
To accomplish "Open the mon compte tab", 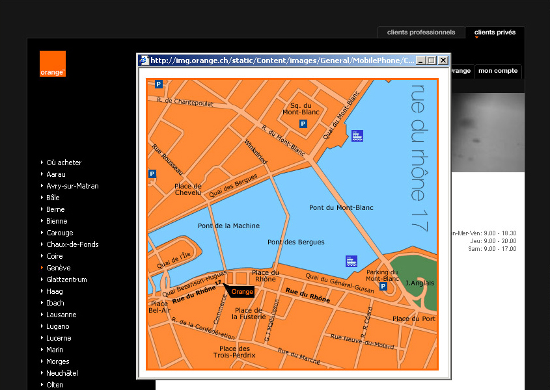I will coord(498,71).
